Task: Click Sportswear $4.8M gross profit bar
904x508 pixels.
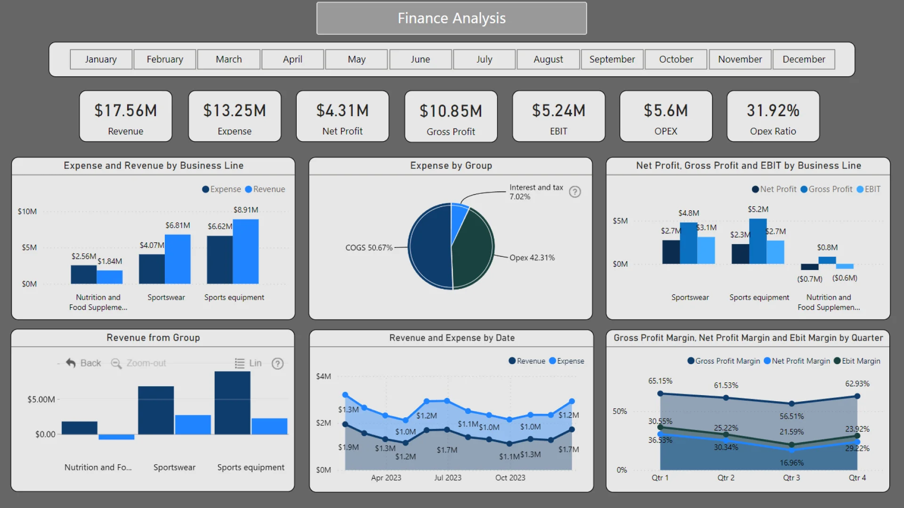Action: click(689, 243)
